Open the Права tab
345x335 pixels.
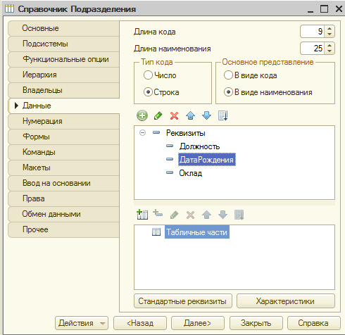click(x=63, y=198)
